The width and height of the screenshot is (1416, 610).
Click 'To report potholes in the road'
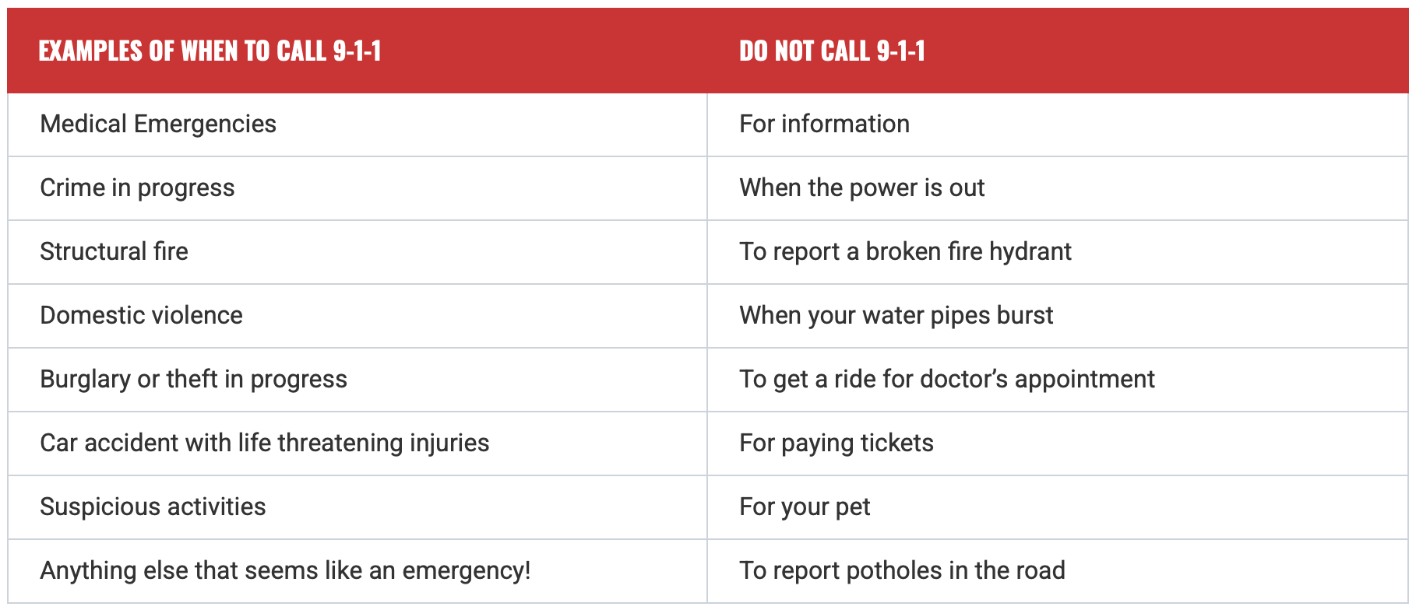[x=902, y=571]
